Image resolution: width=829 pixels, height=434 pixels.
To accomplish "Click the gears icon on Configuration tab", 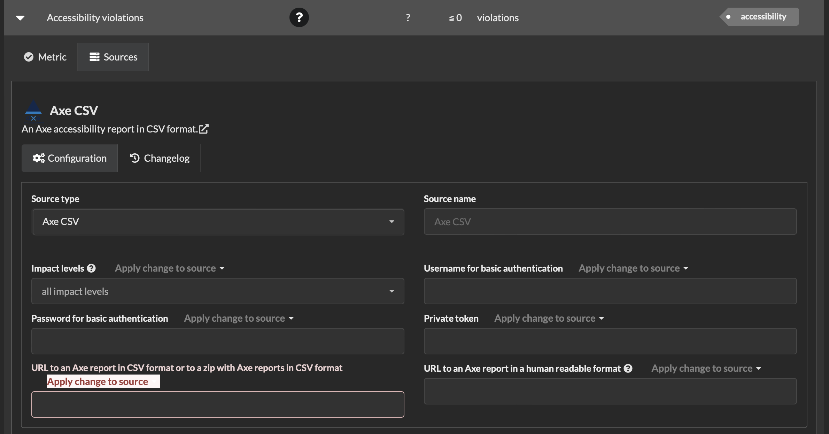I will pyautogui.click(x=39, y=158).
